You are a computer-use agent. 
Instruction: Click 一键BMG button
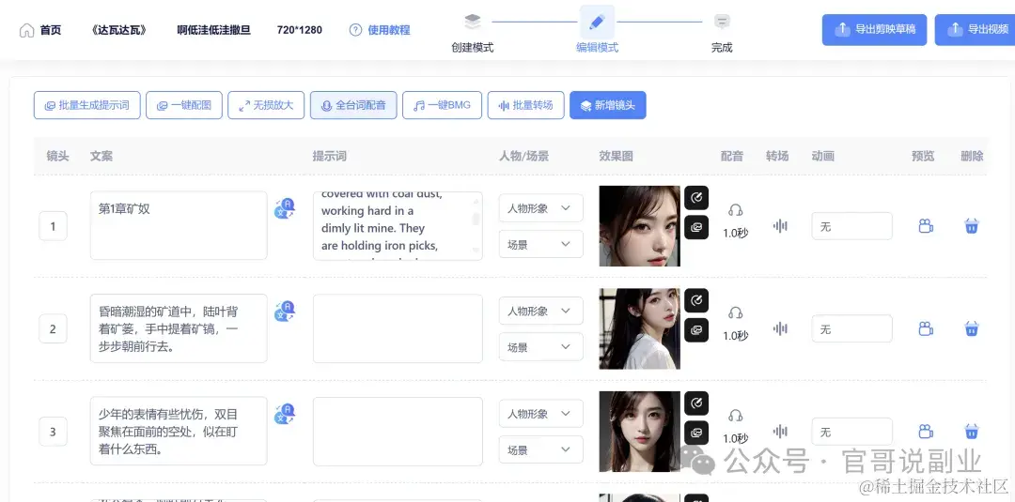click(442, 105)
